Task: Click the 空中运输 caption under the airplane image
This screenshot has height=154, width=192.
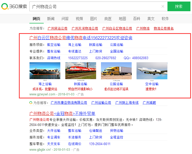Action: (x=152, y=84)
